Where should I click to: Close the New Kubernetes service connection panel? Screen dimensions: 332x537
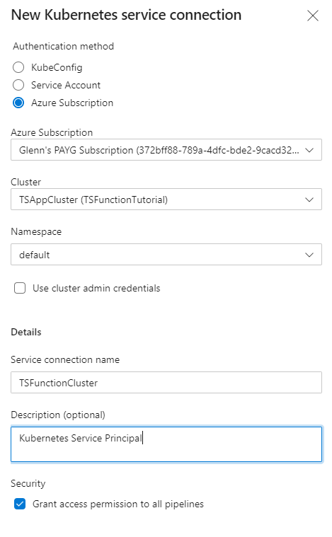tap(312, 16)
